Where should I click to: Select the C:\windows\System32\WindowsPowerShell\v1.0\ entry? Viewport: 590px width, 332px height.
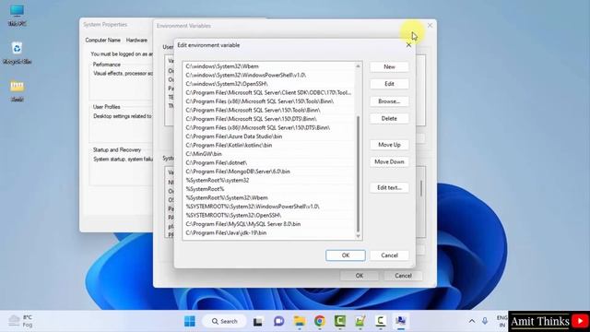(x=268, y=75)
